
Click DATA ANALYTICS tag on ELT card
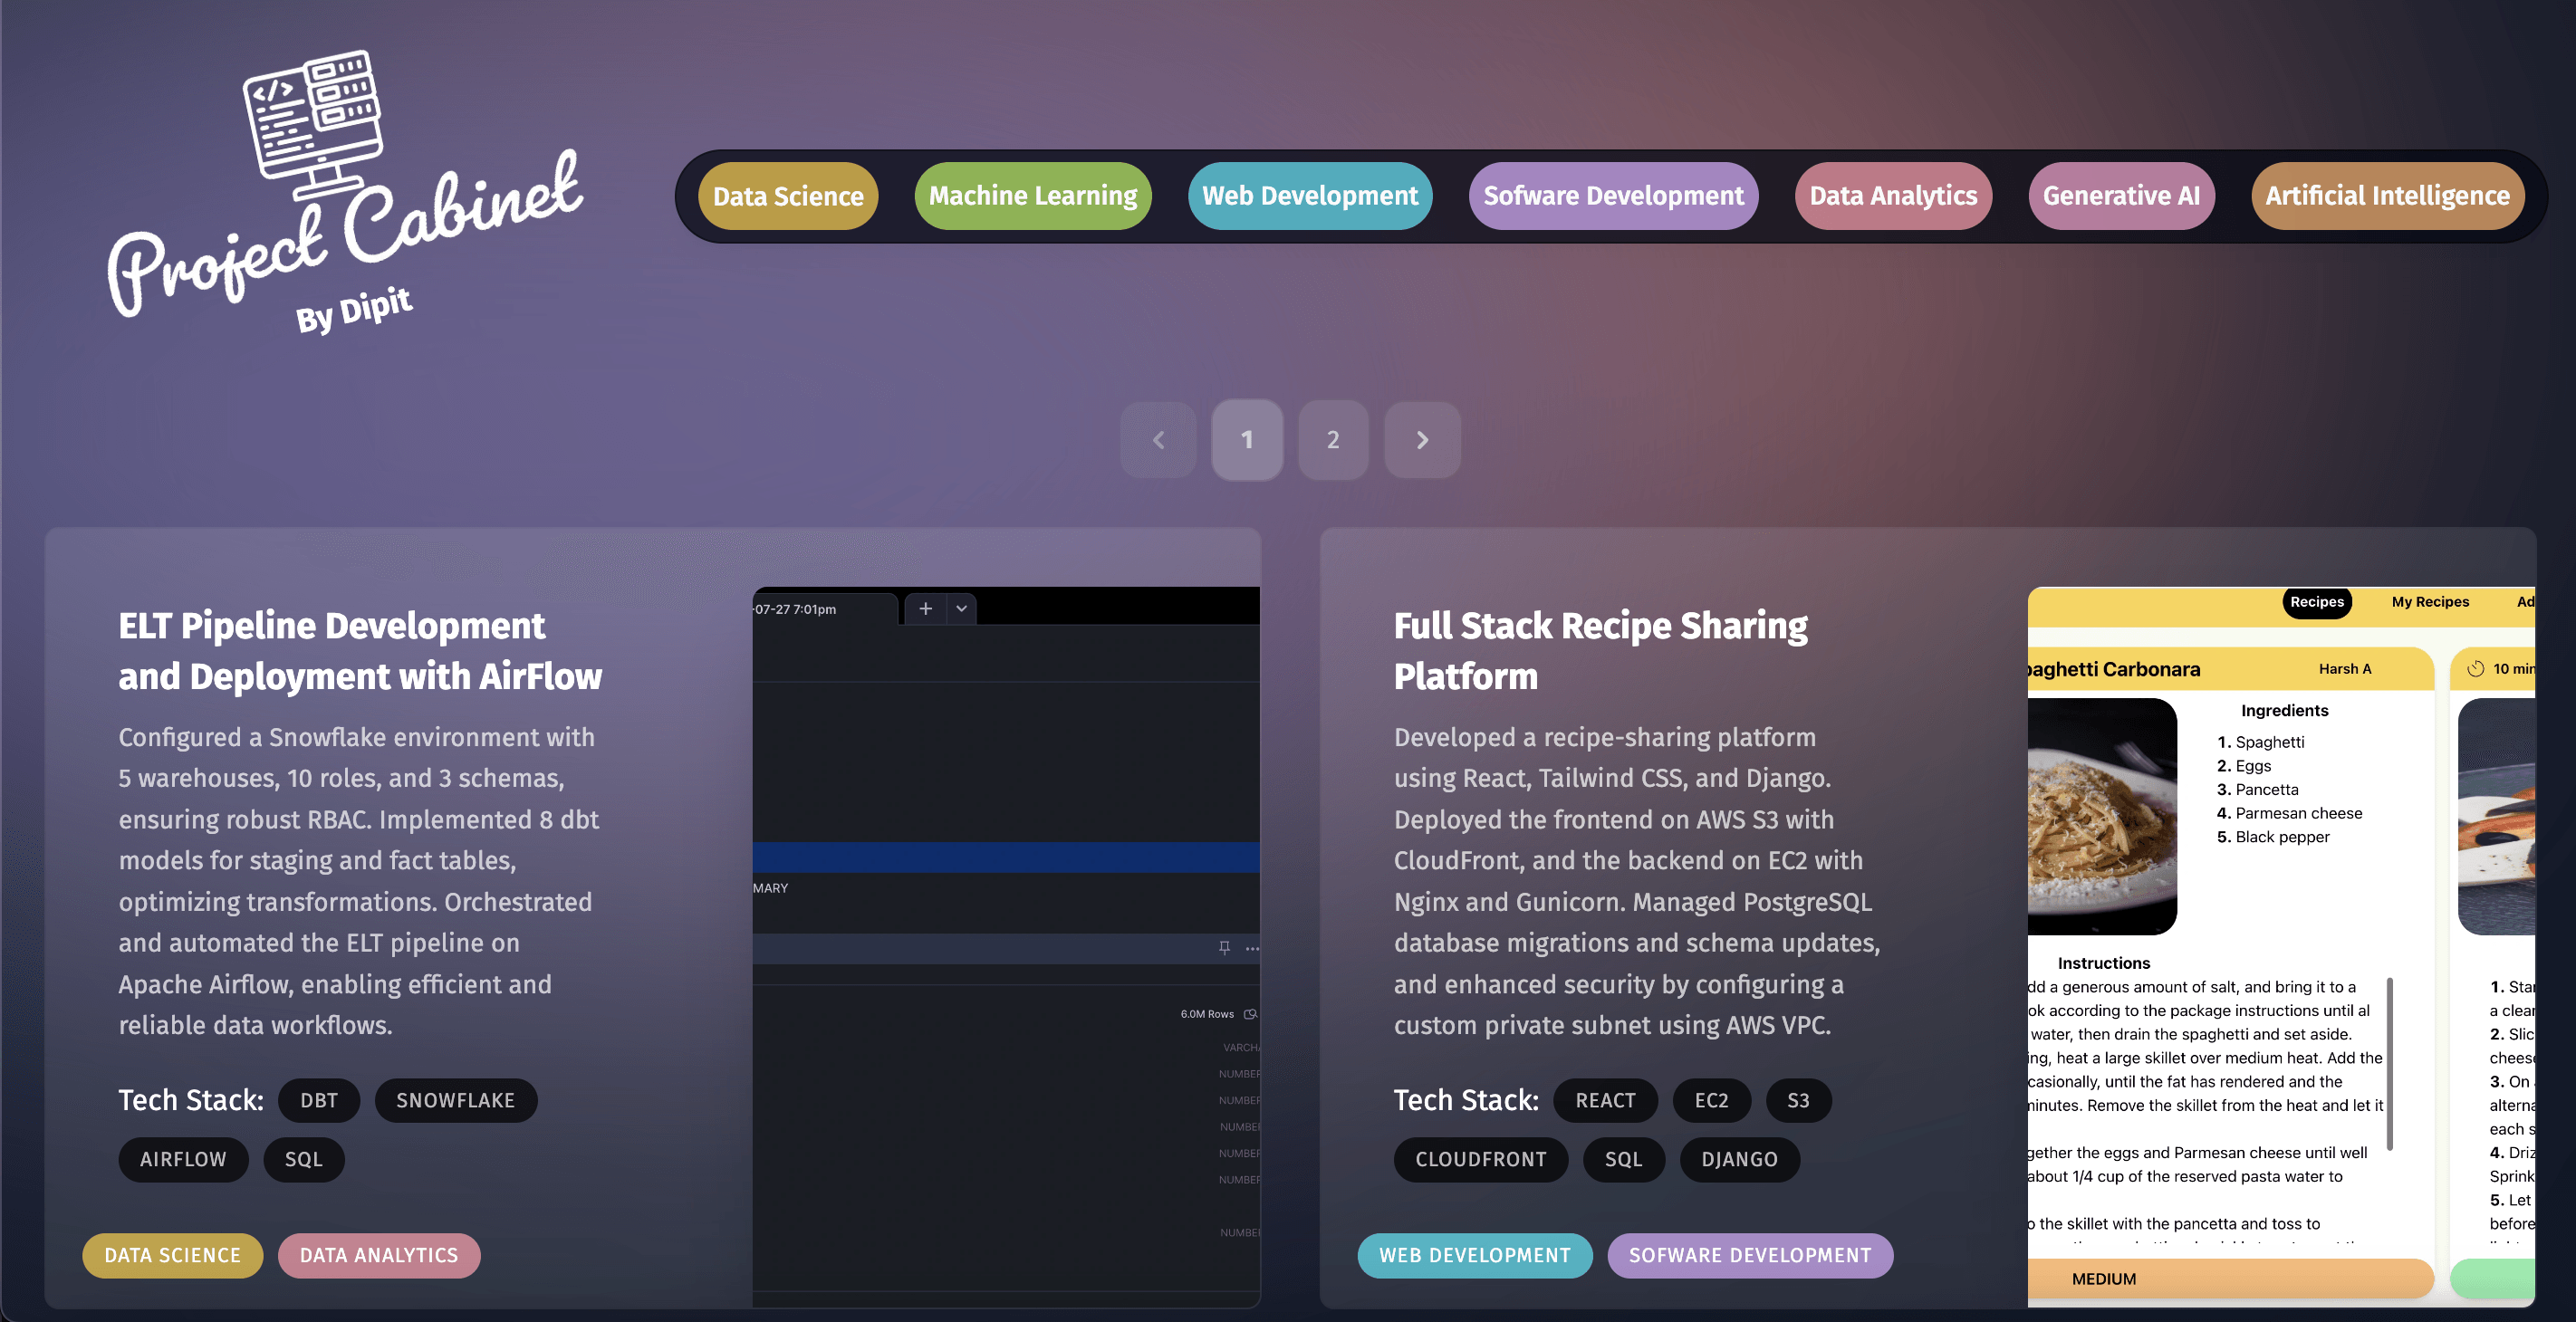379,1255
